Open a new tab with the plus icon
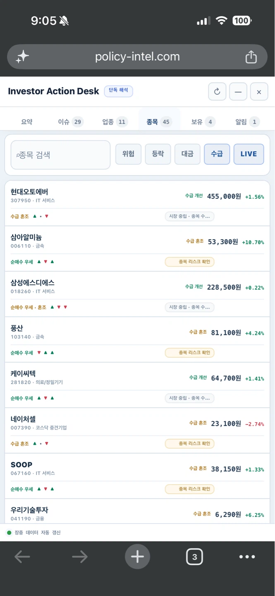This screenshot has height=596, width=275. 137,557
